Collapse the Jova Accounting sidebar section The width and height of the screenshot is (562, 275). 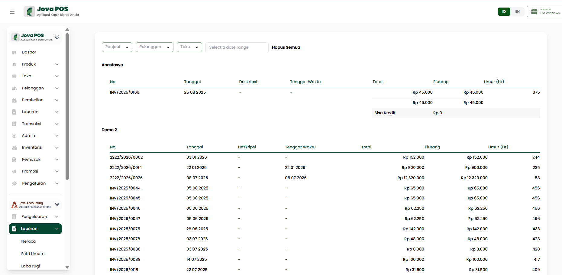point(57,205)
